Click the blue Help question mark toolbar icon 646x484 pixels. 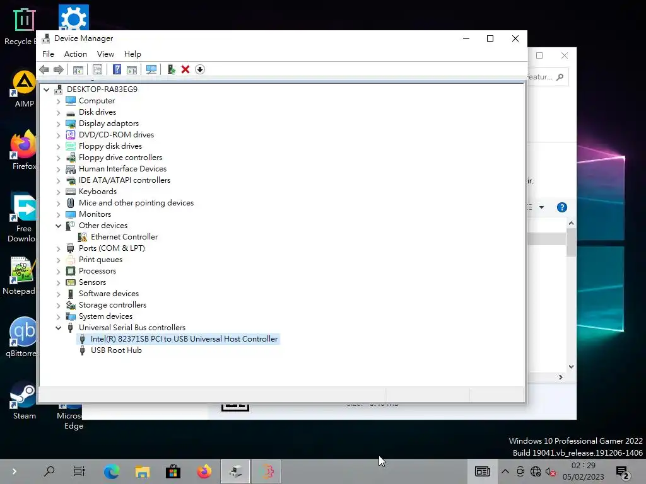[x=117, y=69]
